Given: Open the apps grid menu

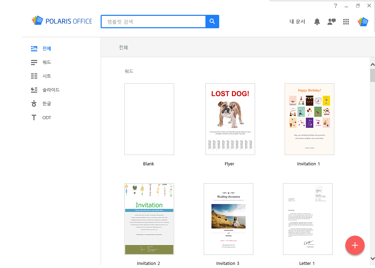Looking at the screenshot, I should coord(346,21).
